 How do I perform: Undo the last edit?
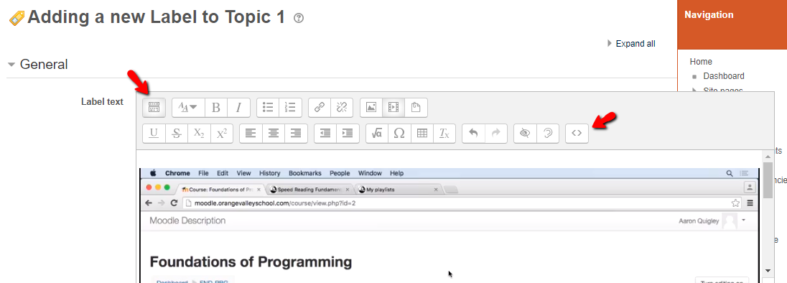472,134
